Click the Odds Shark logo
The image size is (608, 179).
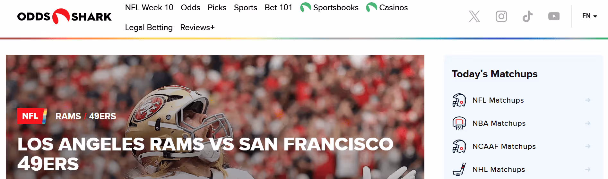click(x=64, y=16)
